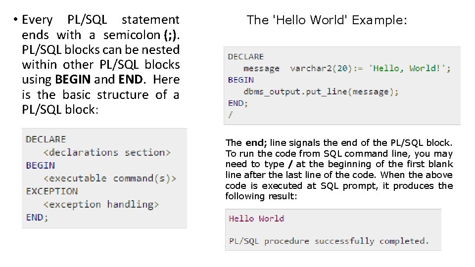Click the 'PL/SQL procedure successfully completed.' message
475x267 pixels.
pos(329,241)
